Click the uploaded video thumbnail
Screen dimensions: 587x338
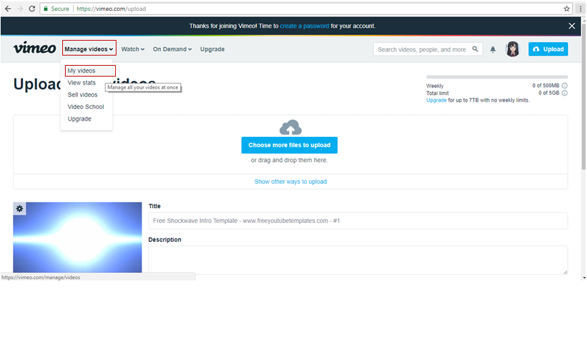(x=77, y=237)
